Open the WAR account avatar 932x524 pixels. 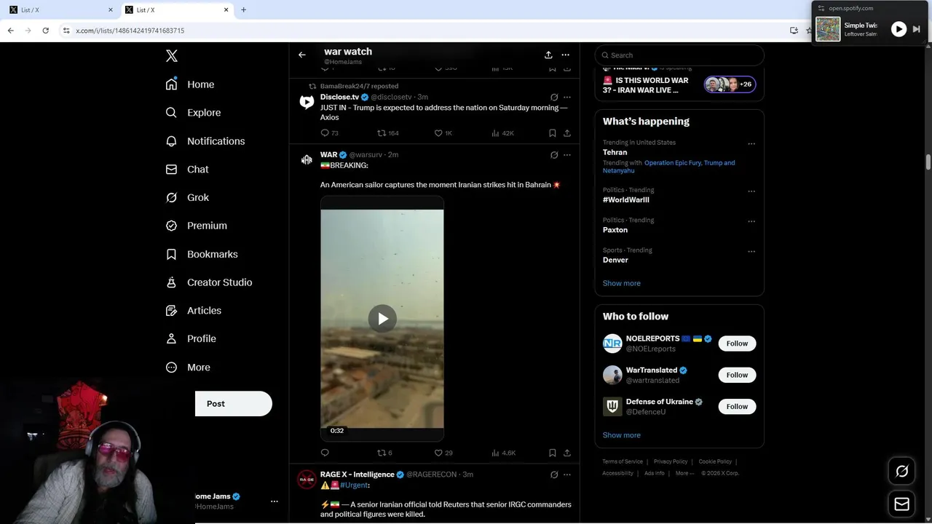[307, 160]
